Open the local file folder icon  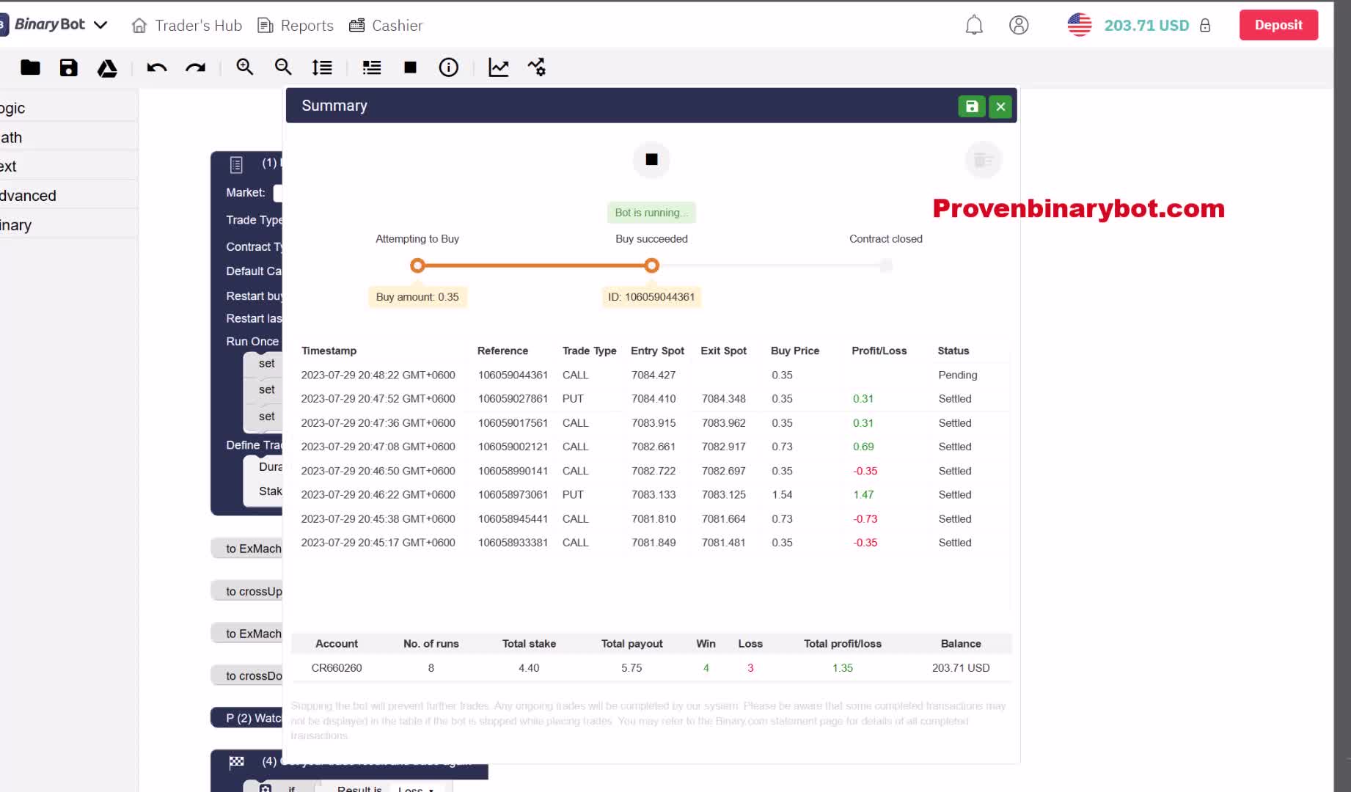click(30, 67)
